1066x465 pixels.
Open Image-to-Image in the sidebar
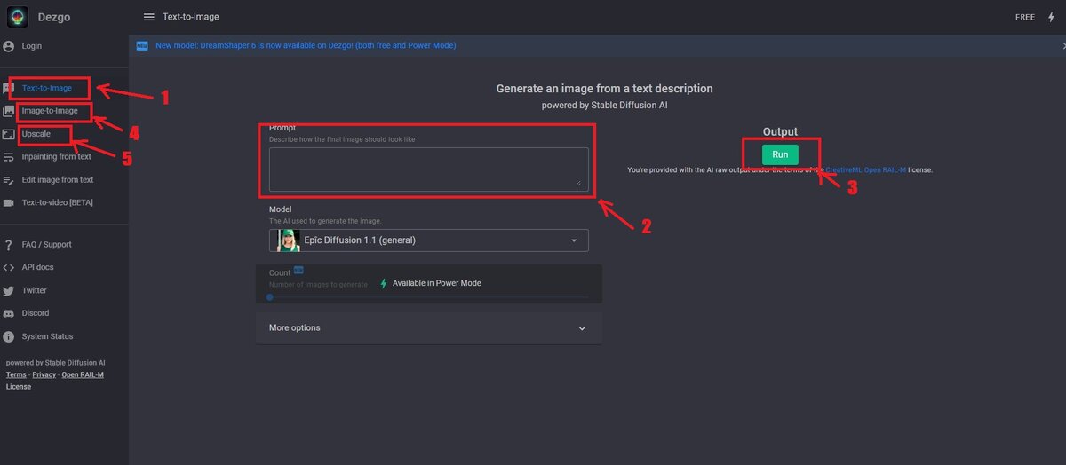pyautogui.click(x=50, y=111)
